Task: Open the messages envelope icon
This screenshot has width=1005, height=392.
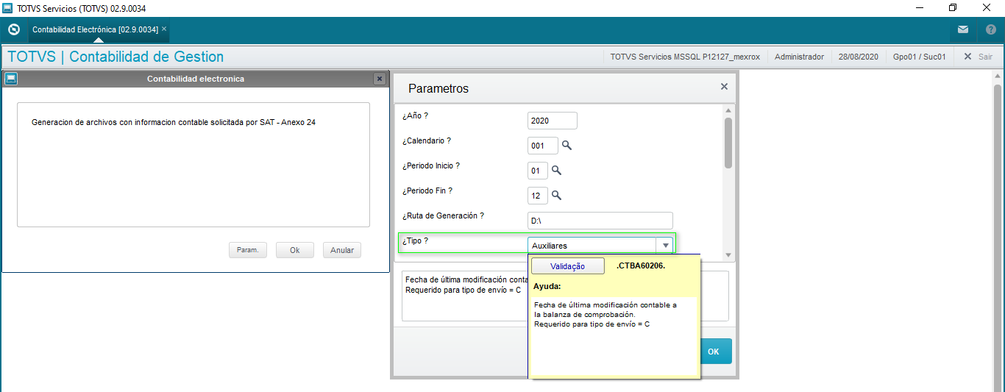Action: (x=963, y=30)
